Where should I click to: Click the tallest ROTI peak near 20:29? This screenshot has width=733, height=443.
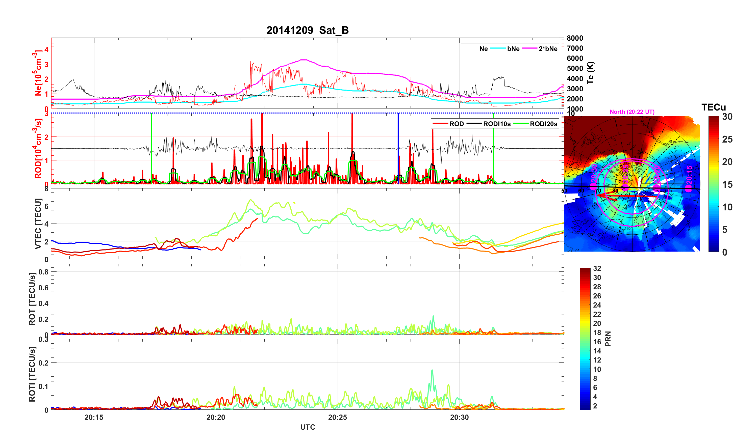432,371
